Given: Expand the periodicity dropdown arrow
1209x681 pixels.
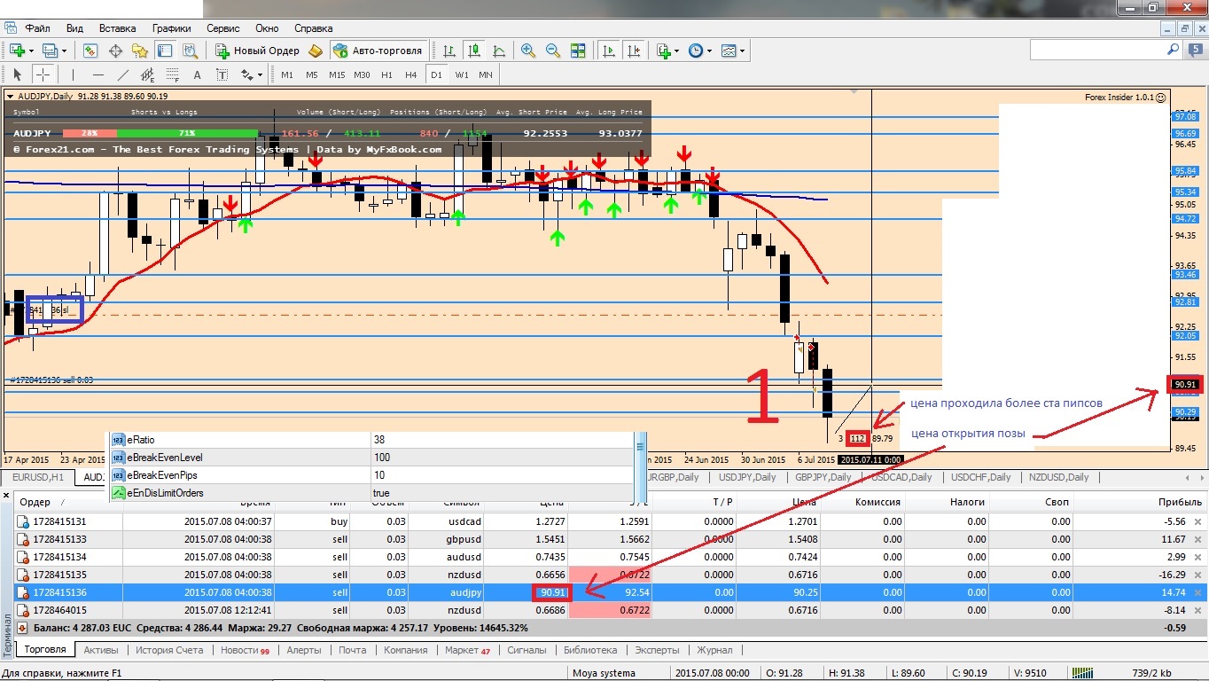Looking at the screenshot, I should point(708,51).
